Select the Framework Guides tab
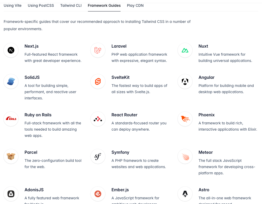The width and height of the screenshot is (262, 204). 104,5
